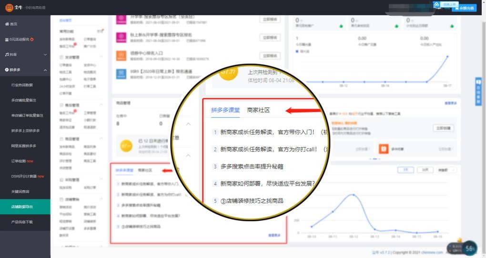Viewport: 486px width, 258px height.
Task: Click the green icon on the second stats card
Action: pyautogui.click(x=397, y=26)
